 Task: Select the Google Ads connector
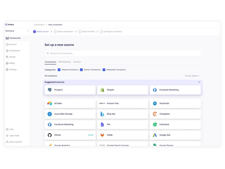pos(175,135)
